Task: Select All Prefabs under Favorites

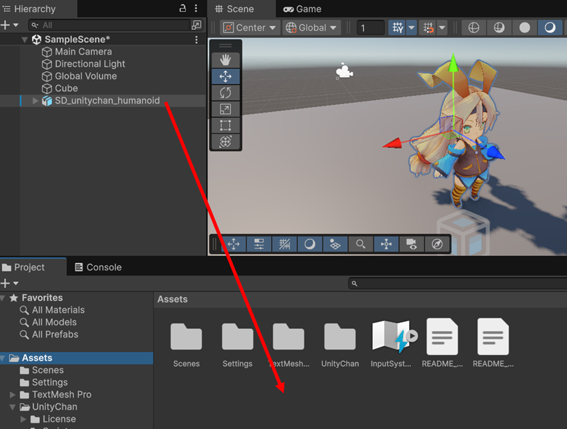Action: [55, 334]
